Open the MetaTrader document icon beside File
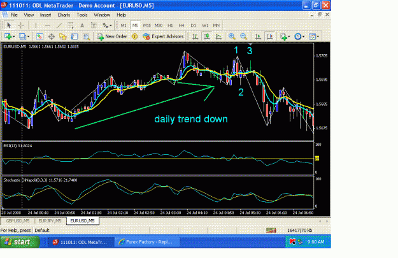Viewport: 398px width, 258px height. 5,15
